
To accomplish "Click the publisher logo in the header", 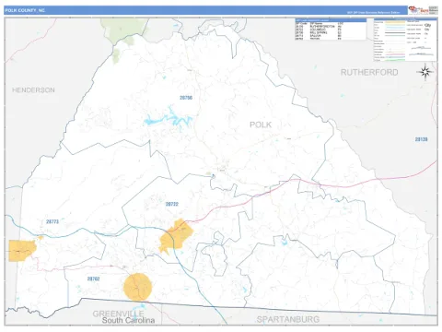I will (423, 10).
